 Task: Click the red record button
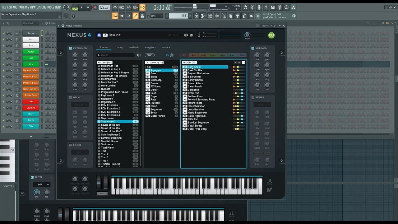click(x=95, y=7)
